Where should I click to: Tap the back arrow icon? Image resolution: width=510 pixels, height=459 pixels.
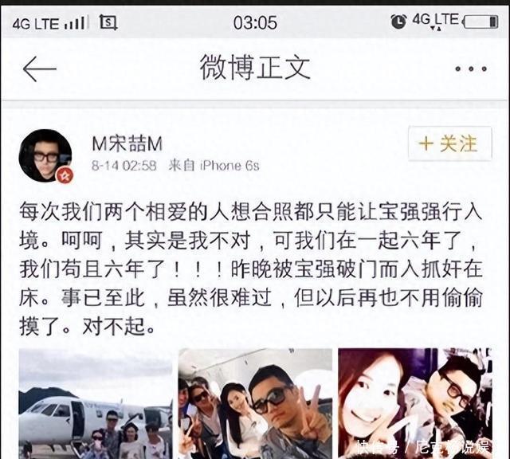coord(40,69)
